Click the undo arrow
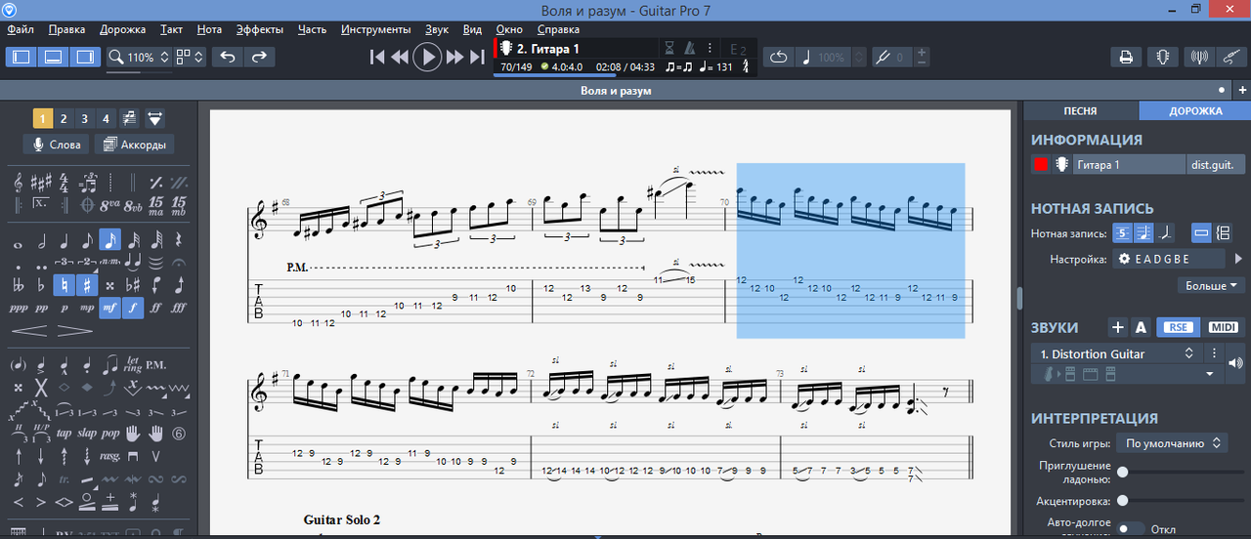 coord(228,57)
